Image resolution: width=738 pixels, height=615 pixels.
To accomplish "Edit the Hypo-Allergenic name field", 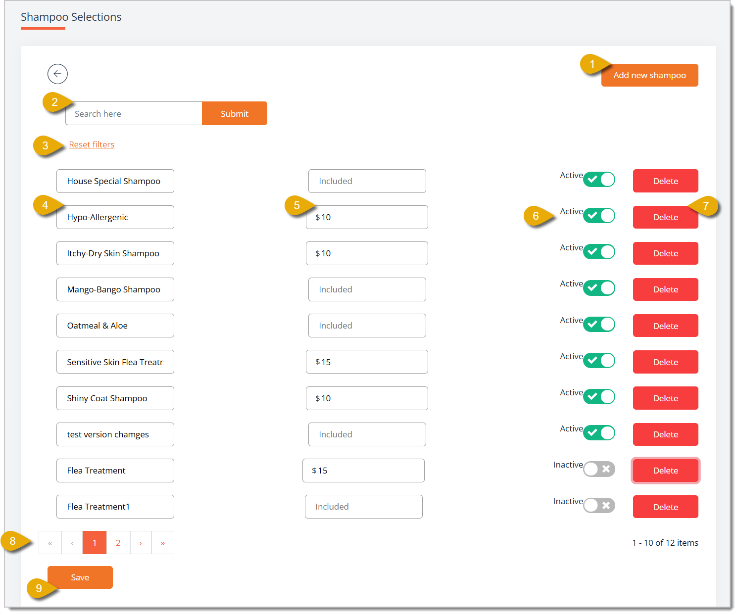I will 115,217.
